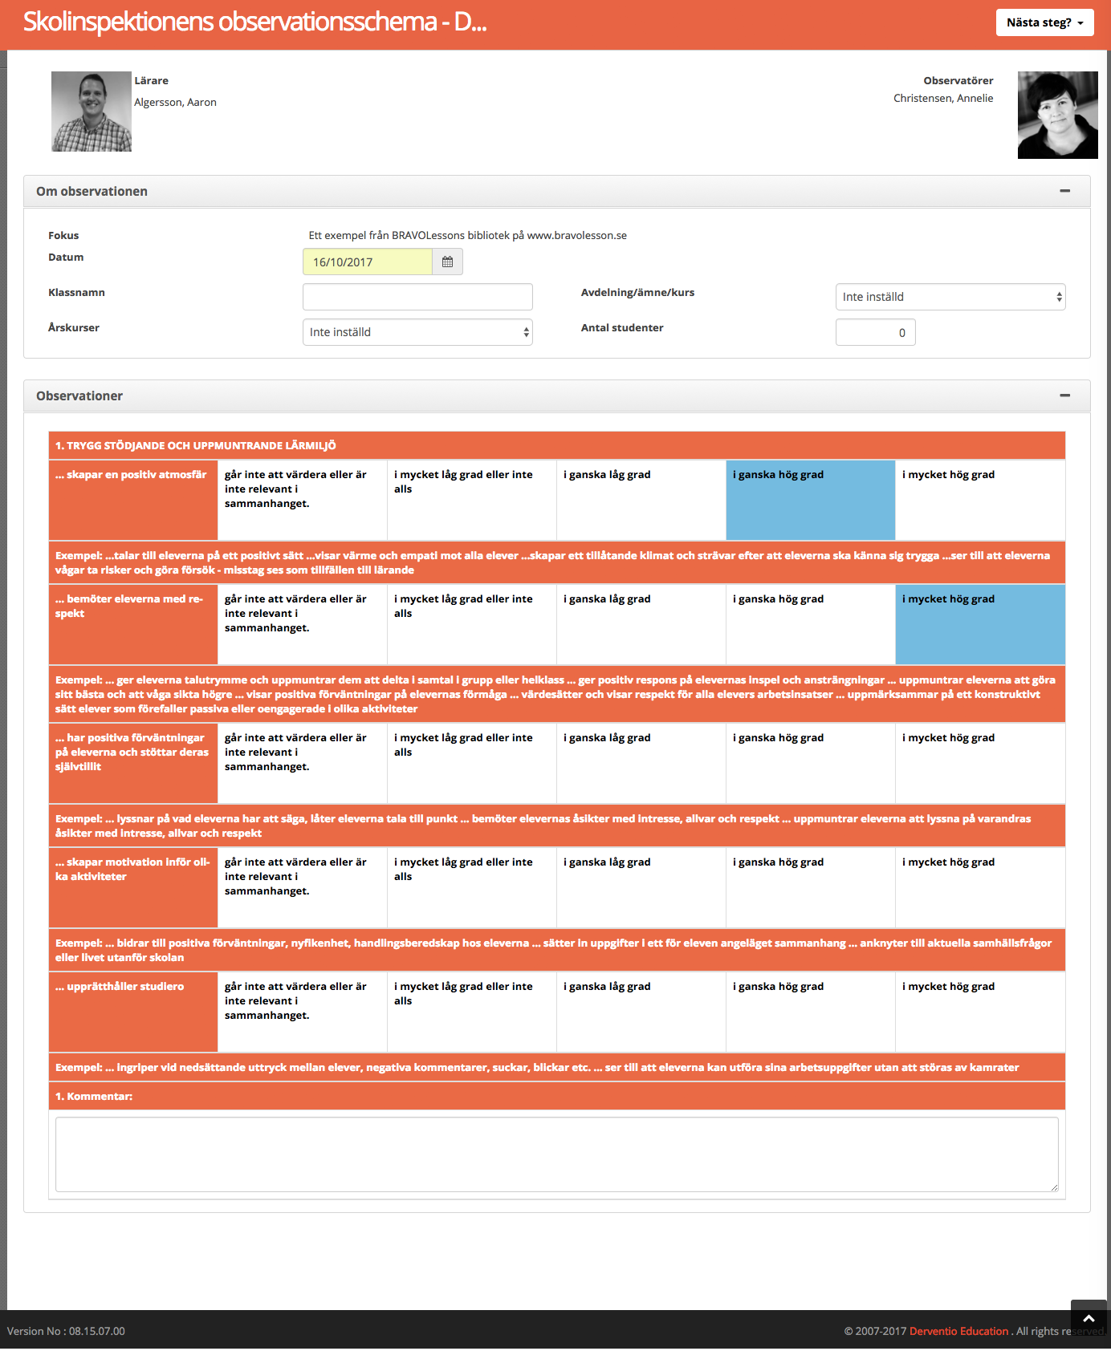Select 'i ganska låg grad' for upprätthåller studiero
This screenshot has height=1351, width=1111.
tap(641, 1012)
